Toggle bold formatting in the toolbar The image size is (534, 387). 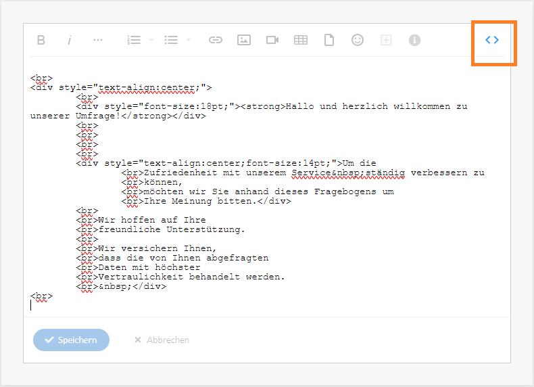tap(41, 40)
